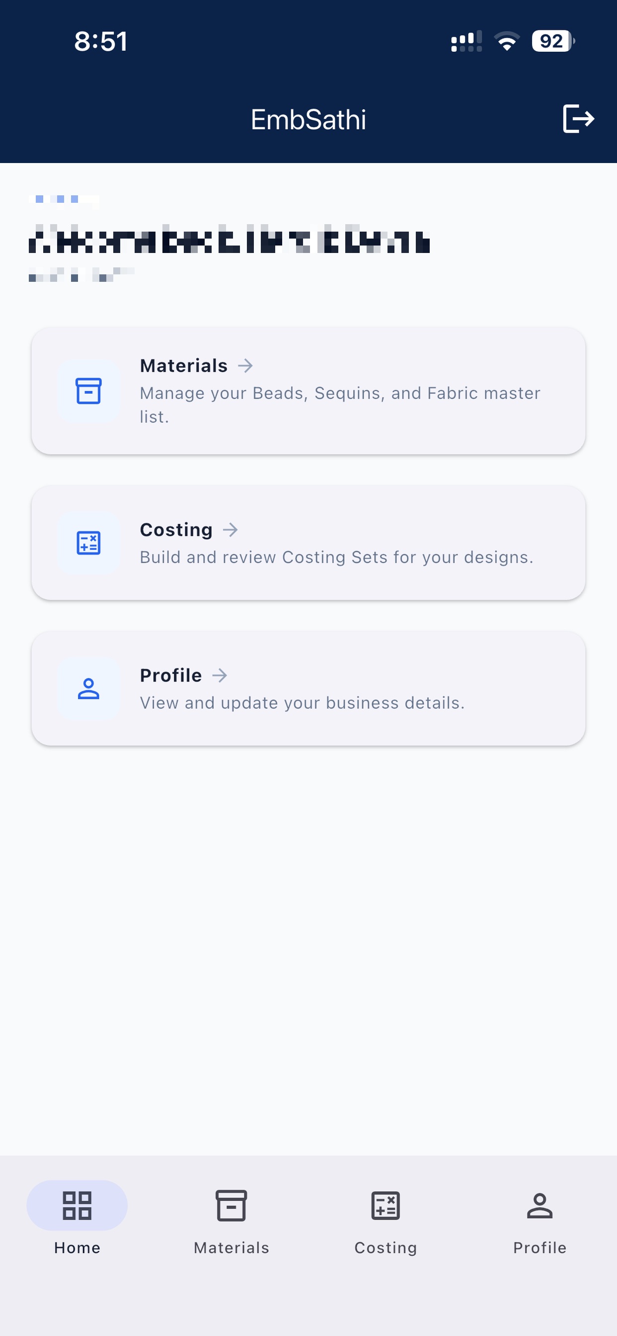617x1336 pixels.
Task: Tap the arrow next to Profile heading
Action: (x=220, y=675)
